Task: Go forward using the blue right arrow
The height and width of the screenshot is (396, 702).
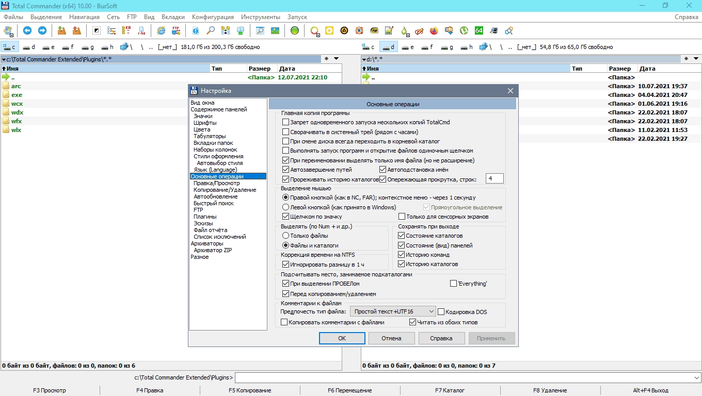Action: (x=42, y=30)
